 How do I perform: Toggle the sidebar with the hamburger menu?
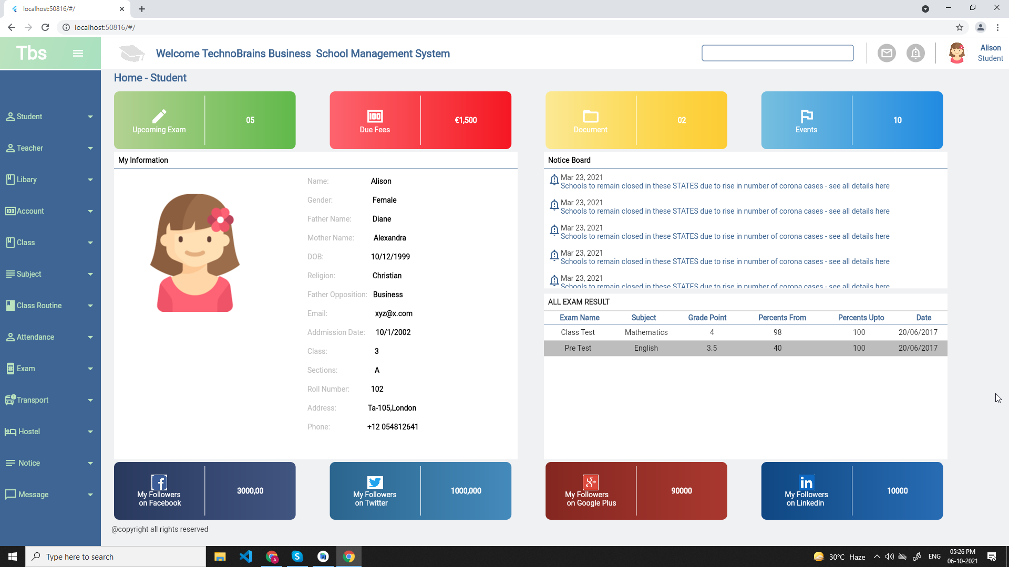coord(78,53)
